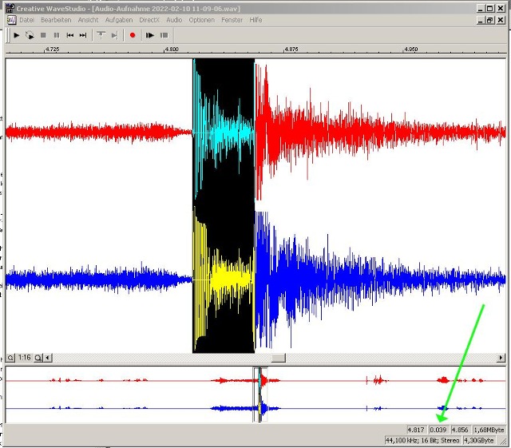Close the inner document window
Image resolution: width=511 pixels, height=448 pixels.
coord(501,20)
